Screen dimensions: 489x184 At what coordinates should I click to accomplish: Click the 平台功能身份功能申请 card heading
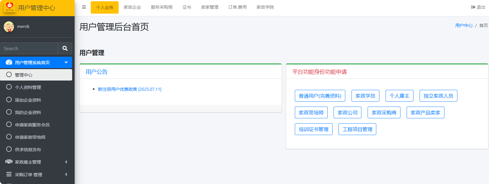click(320, 72)
